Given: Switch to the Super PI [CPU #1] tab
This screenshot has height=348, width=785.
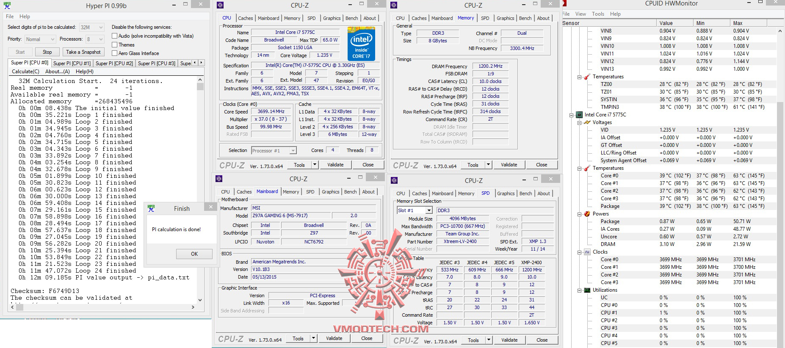Looking at the screenshot, I should tap(72, 63).
